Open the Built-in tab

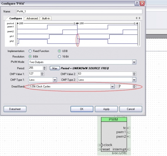46,18
